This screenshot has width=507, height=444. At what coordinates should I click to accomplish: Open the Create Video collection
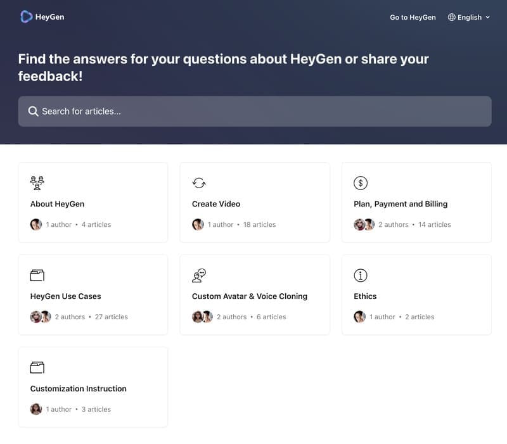255,203
